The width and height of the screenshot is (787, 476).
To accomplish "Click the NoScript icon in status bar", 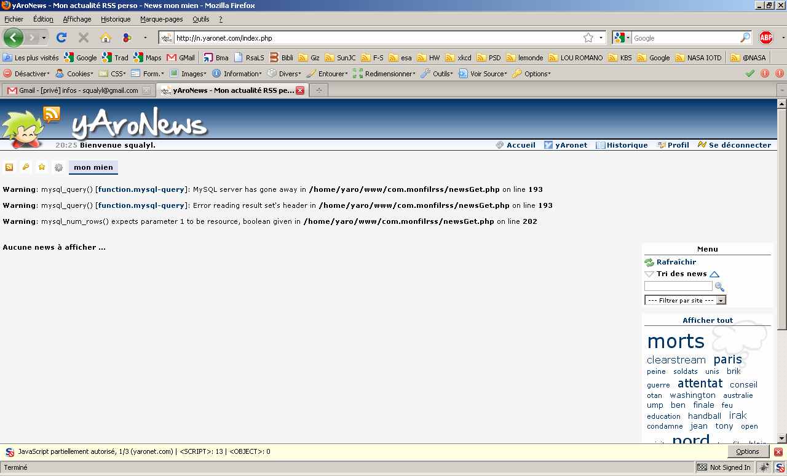I will click(x=779, y=467).
